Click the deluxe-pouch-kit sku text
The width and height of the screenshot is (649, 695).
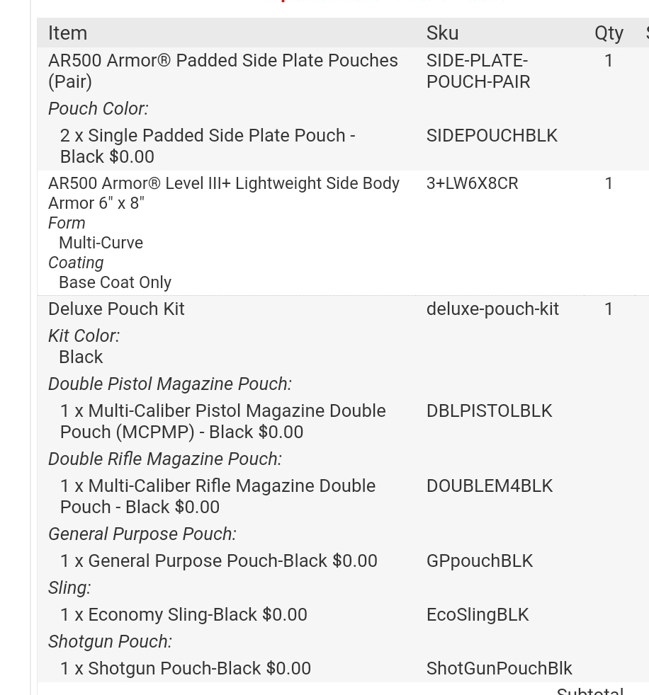[492, 309]
